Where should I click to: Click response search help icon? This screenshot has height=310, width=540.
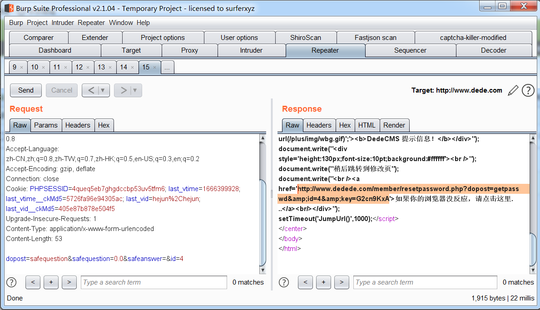[x=284, y=282]
